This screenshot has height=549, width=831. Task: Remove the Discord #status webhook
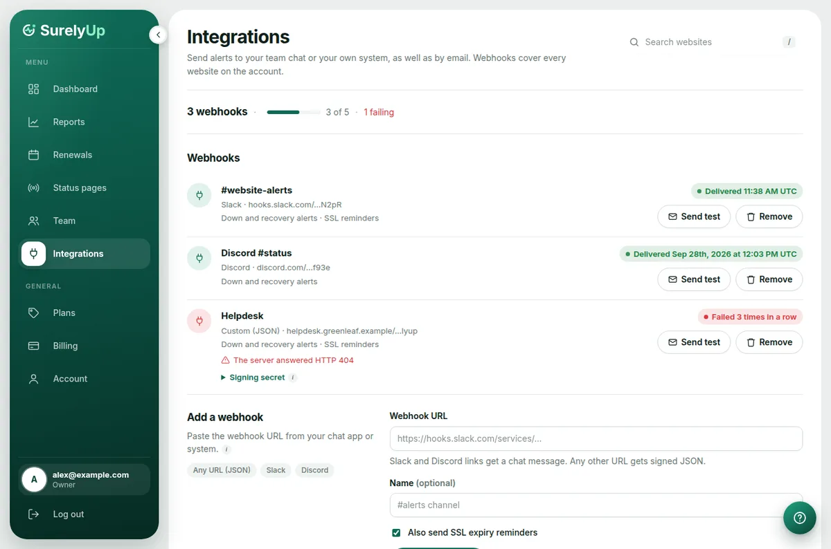tap(769, 279)
